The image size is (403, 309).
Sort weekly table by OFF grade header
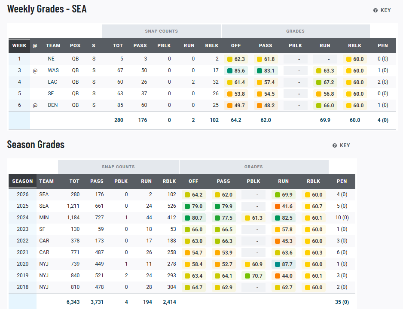[x=236, y=45]
